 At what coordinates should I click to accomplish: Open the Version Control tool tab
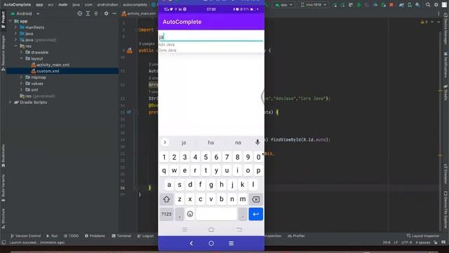pyautogui.click(x=25, y=236)
